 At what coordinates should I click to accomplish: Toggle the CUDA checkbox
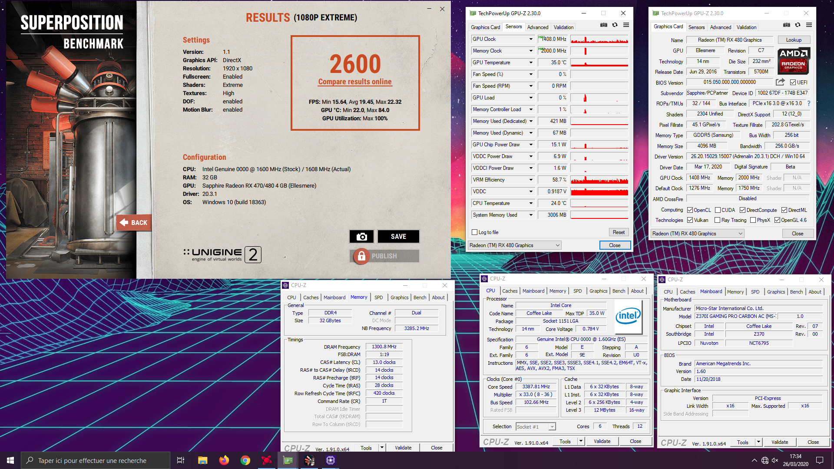click(718, 210)
